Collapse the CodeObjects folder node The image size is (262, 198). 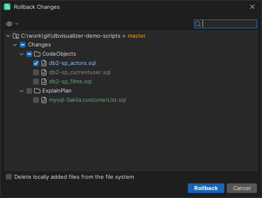click(22, 54)
